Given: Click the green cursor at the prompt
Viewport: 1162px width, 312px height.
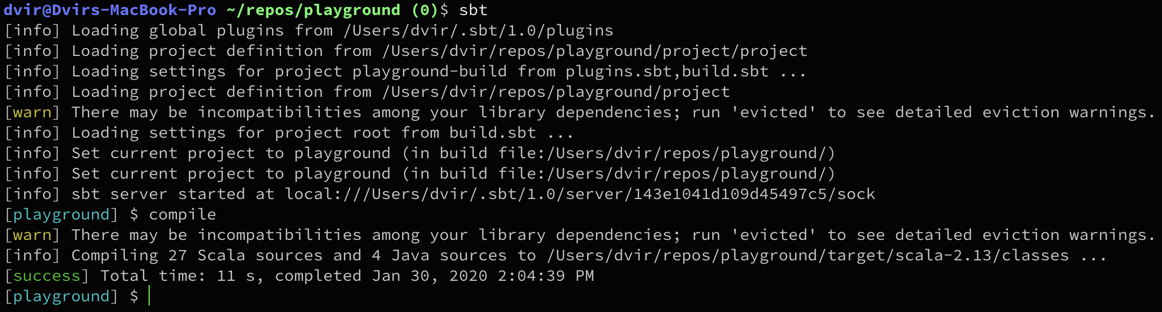Looking at the screenshot, I should pyautogui.click(x=149, y=296).
